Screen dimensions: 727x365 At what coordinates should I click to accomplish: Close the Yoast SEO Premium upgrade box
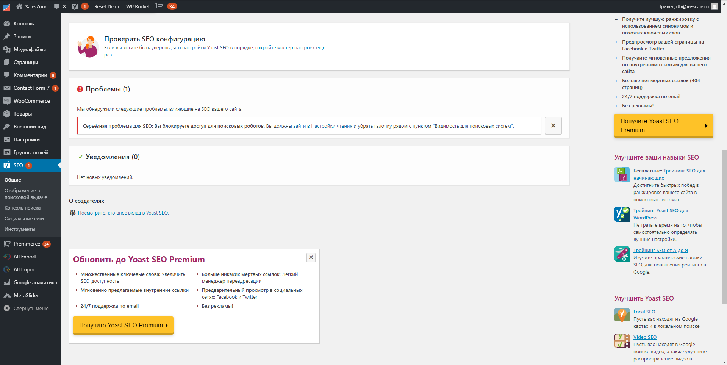pyautogui.click(x=311, y=257)
